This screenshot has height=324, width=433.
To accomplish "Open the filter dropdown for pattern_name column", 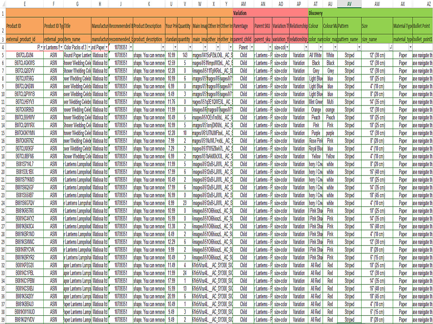I will [359, 48].
